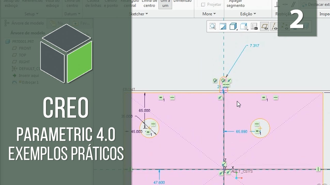Select the 45.000 dimension value
The image size is (330, 185).
[137, 132]
